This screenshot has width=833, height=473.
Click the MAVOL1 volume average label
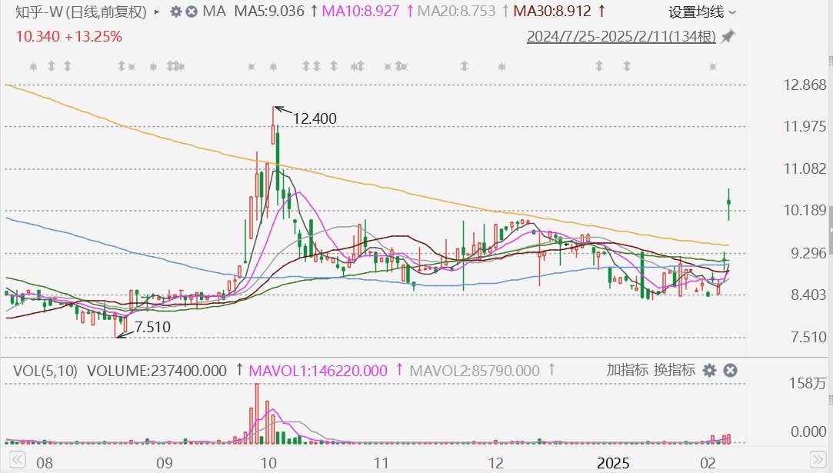(x=318, y=371)
